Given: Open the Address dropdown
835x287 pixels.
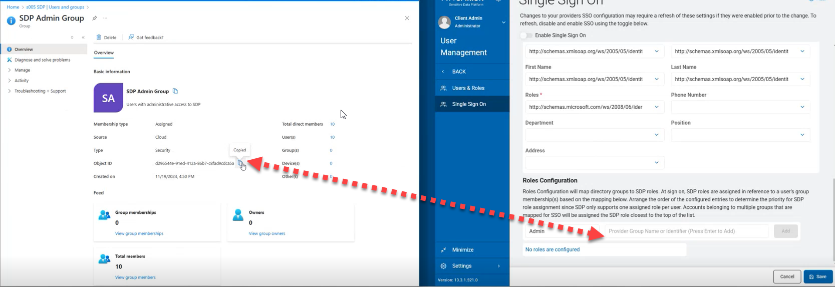Looking at the screenshot, I should tap(595, 163).
